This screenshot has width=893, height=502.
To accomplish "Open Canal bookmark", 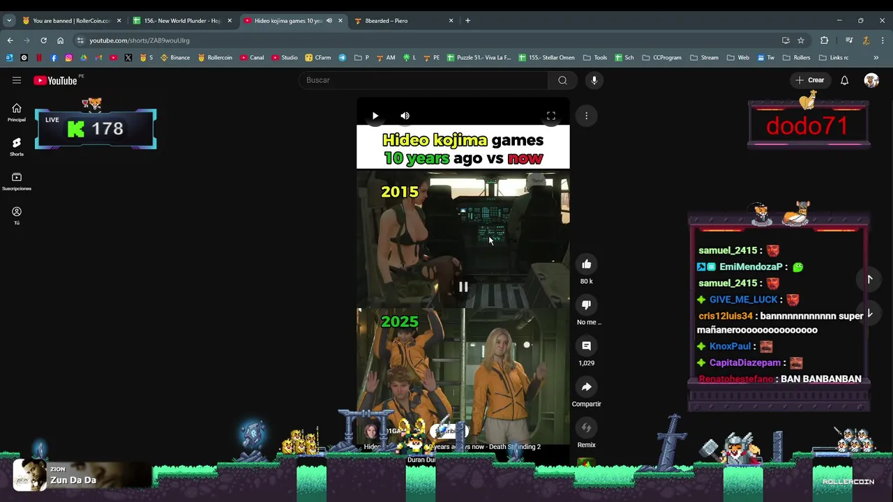I will (x=252, y=58).
